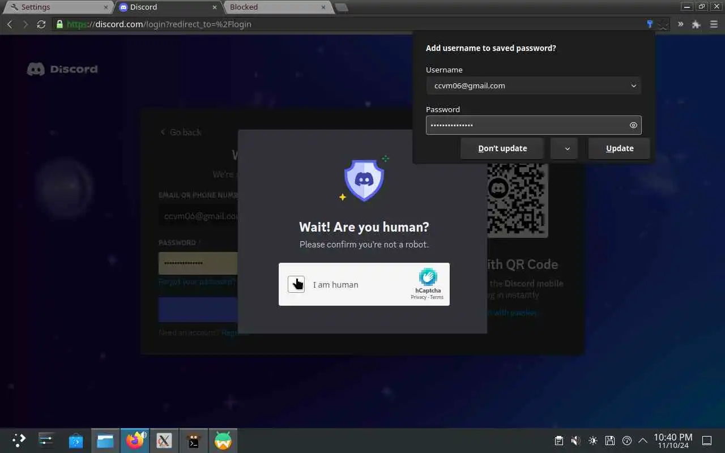The height and width of the screenshot is (453, 725).
Task: Click the Firefox taskbar icon
Action: 135,440
